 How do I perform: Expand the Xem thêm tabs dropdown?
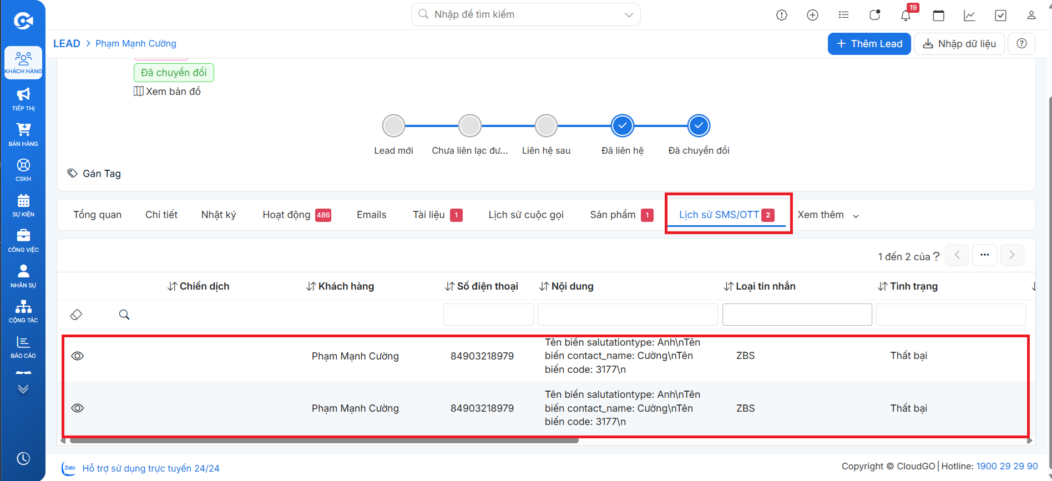828,215
